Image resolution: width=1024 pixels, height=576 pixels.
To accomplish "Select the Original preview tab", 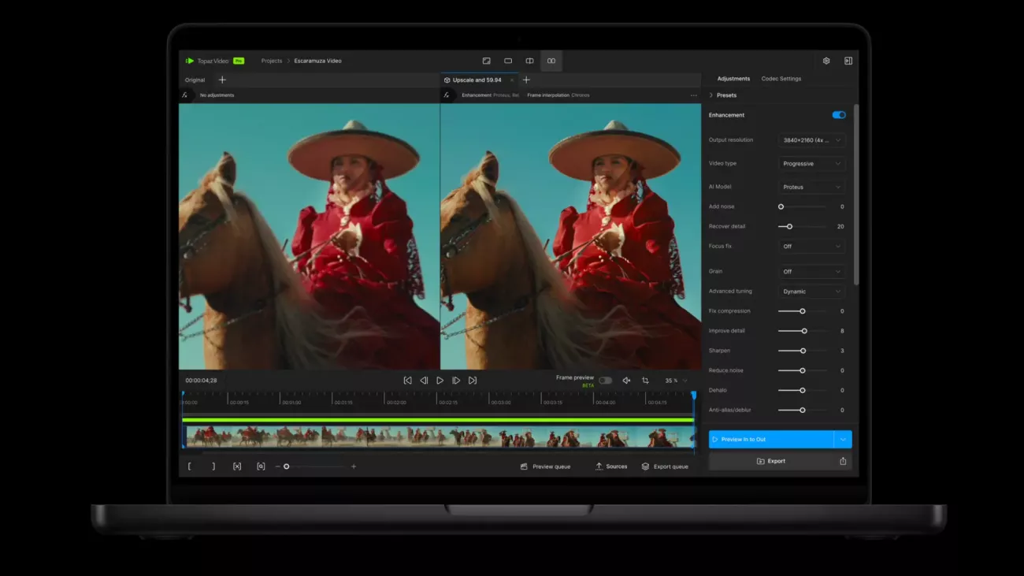I will coord(195,80).
